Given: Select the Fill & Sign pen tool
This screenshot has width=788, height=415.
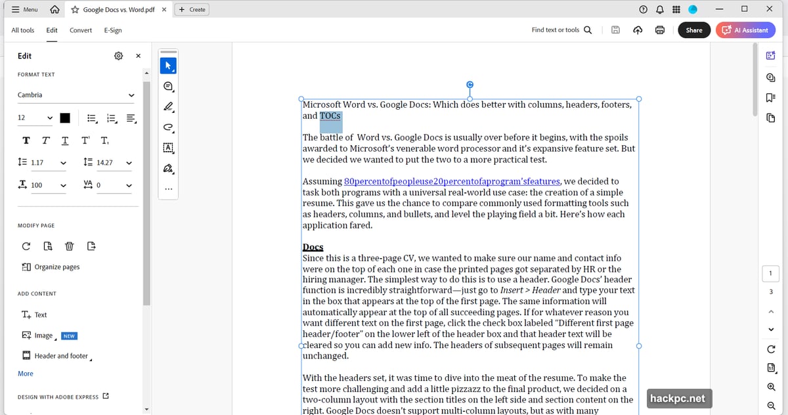Looking at the screenshot, I should tap(168, 169).
